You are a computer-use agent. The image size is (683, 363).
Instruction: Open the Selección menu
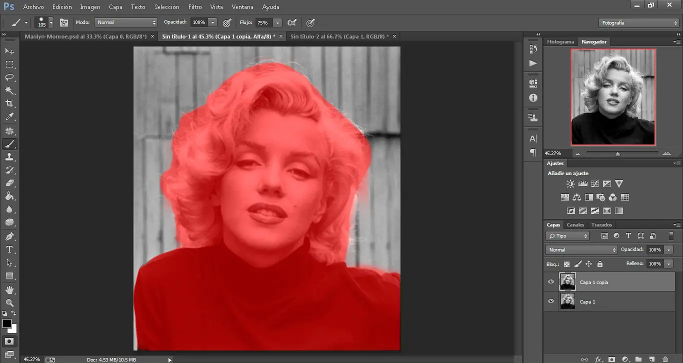click(167, 7)
